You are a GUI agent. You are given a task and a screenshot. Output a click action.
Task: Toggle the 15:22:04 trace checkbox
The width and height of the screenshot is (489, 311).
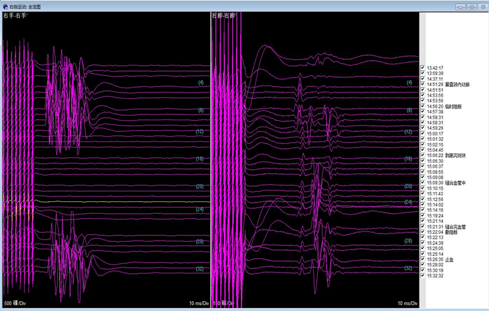point(423,232)
